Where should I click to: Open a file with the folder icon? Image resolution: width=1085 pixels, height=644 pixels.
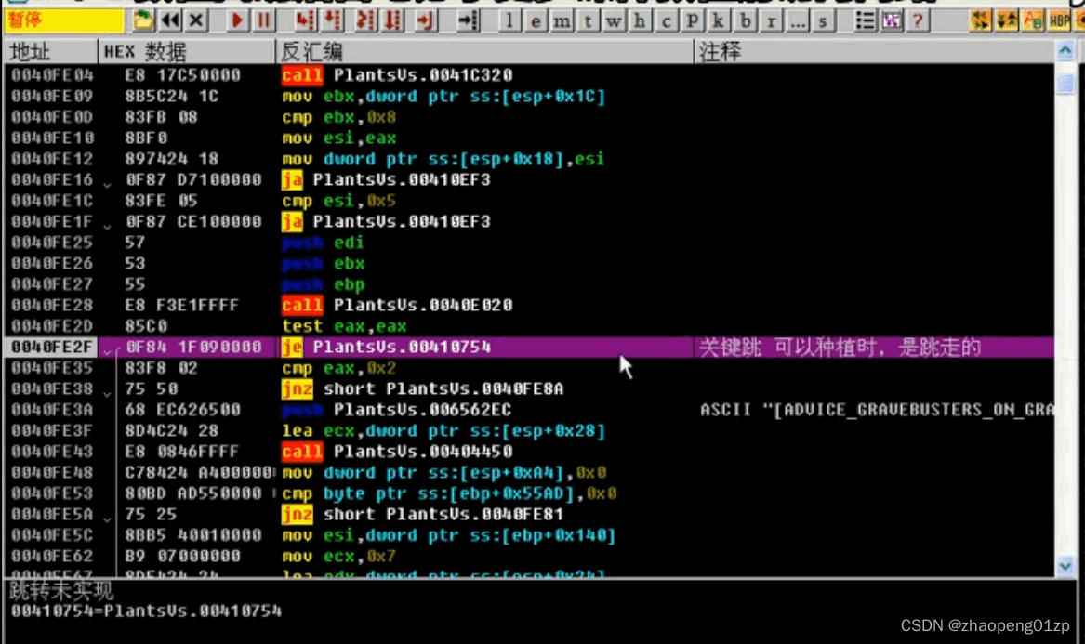pos(142,20)
